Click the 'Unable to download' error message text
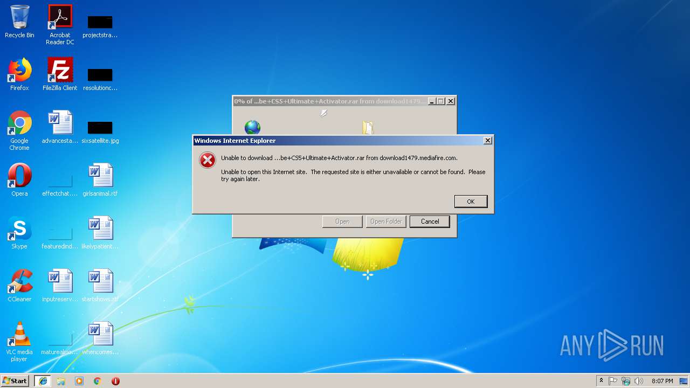Screen dimensions: 690x388 [x=339, y=158]
